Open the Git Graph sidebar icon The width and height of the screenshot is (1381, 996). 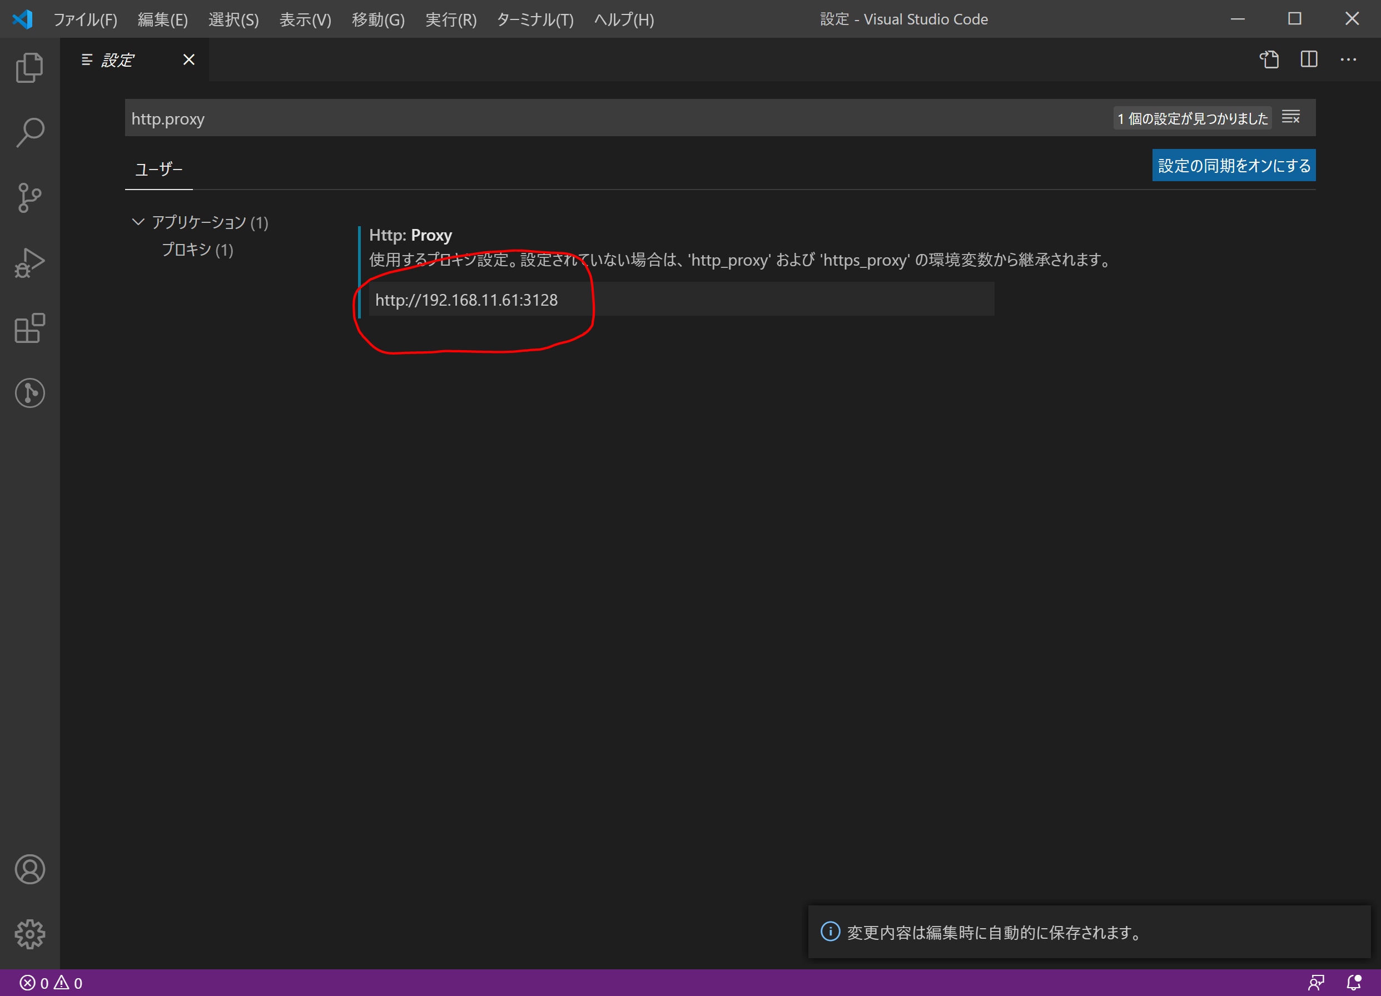(29, 393)
